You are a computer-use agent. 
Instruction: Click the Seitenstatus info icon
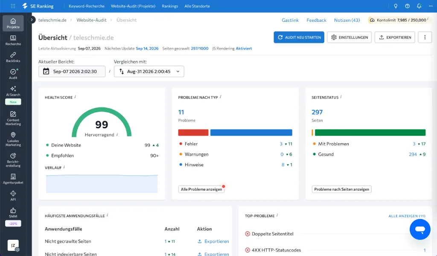click(x=341, y=97)
